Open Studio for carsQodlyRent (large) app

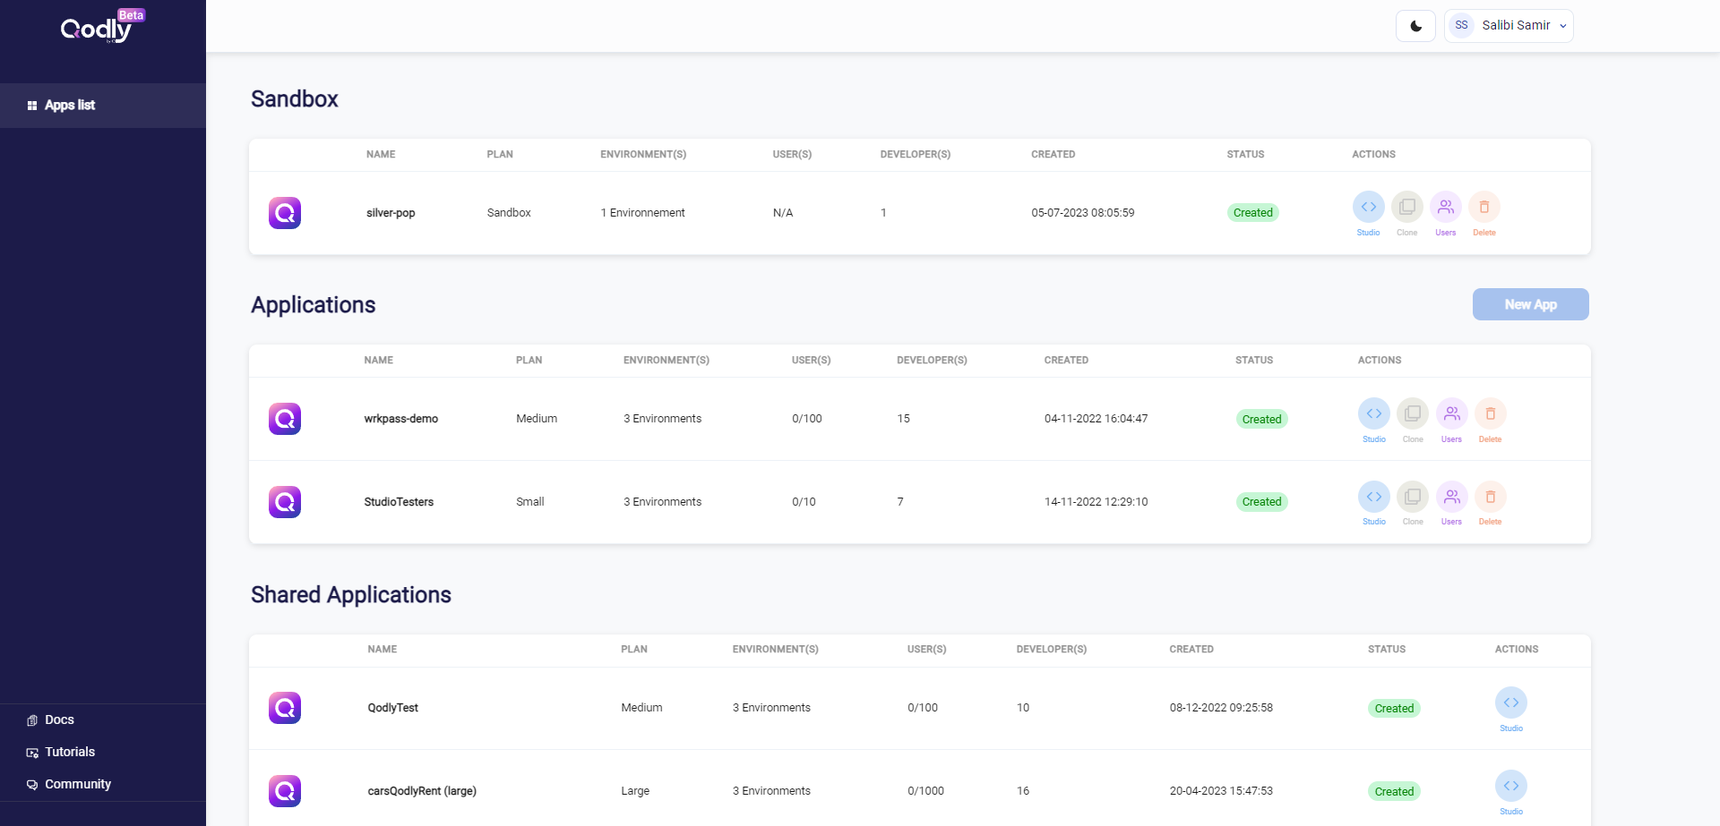point(1511,786)
